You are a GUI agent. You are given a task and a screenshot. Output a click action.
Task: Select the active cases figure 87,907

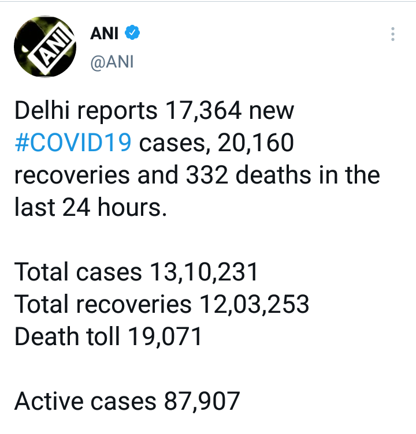(198, 401)
